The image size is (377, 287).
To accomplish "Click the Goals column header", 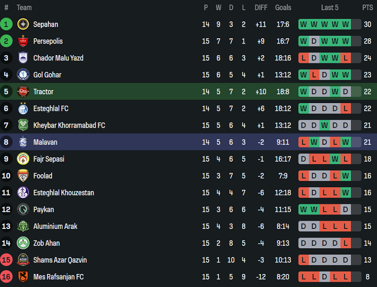I will pos(283,7).
